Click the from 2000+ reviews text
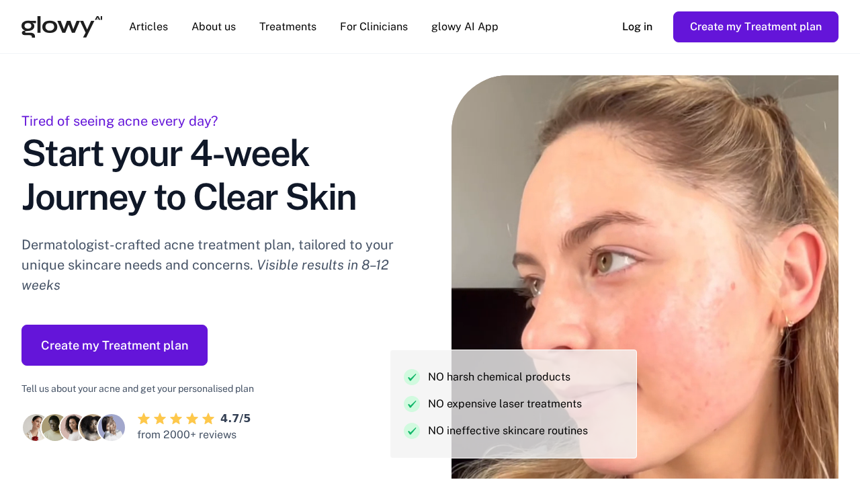This screenshot has height=484, width=860. click(x=187, y=435)
